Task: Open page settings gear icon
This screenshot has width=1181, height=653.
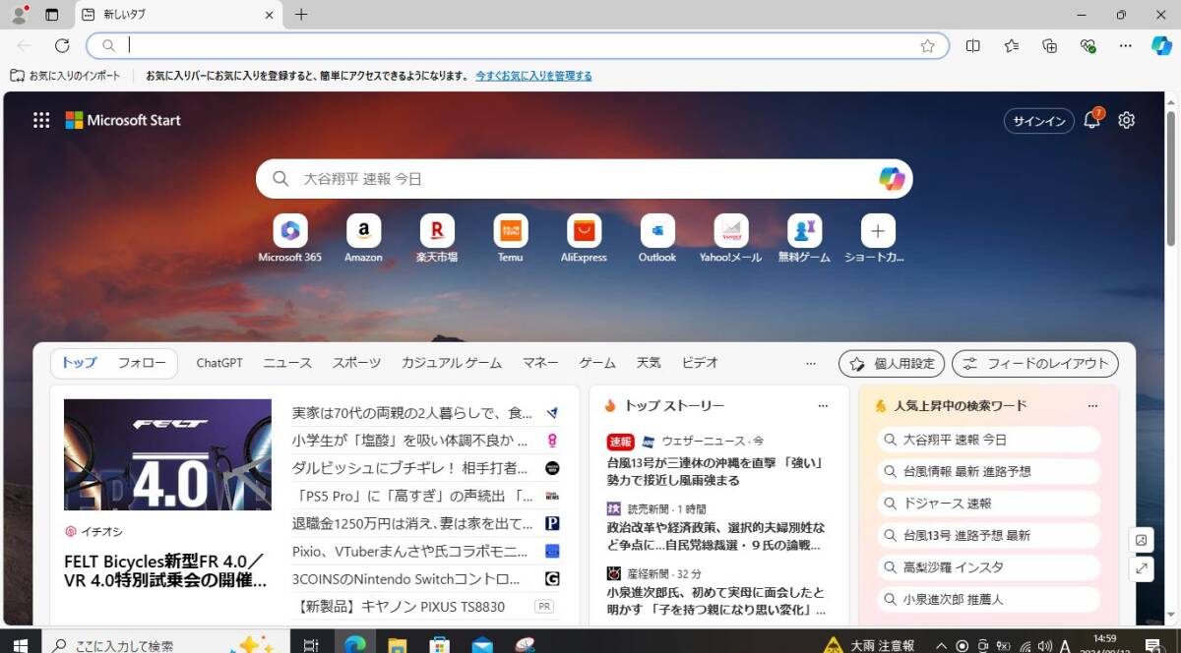Action: (x=1127, y=120)
